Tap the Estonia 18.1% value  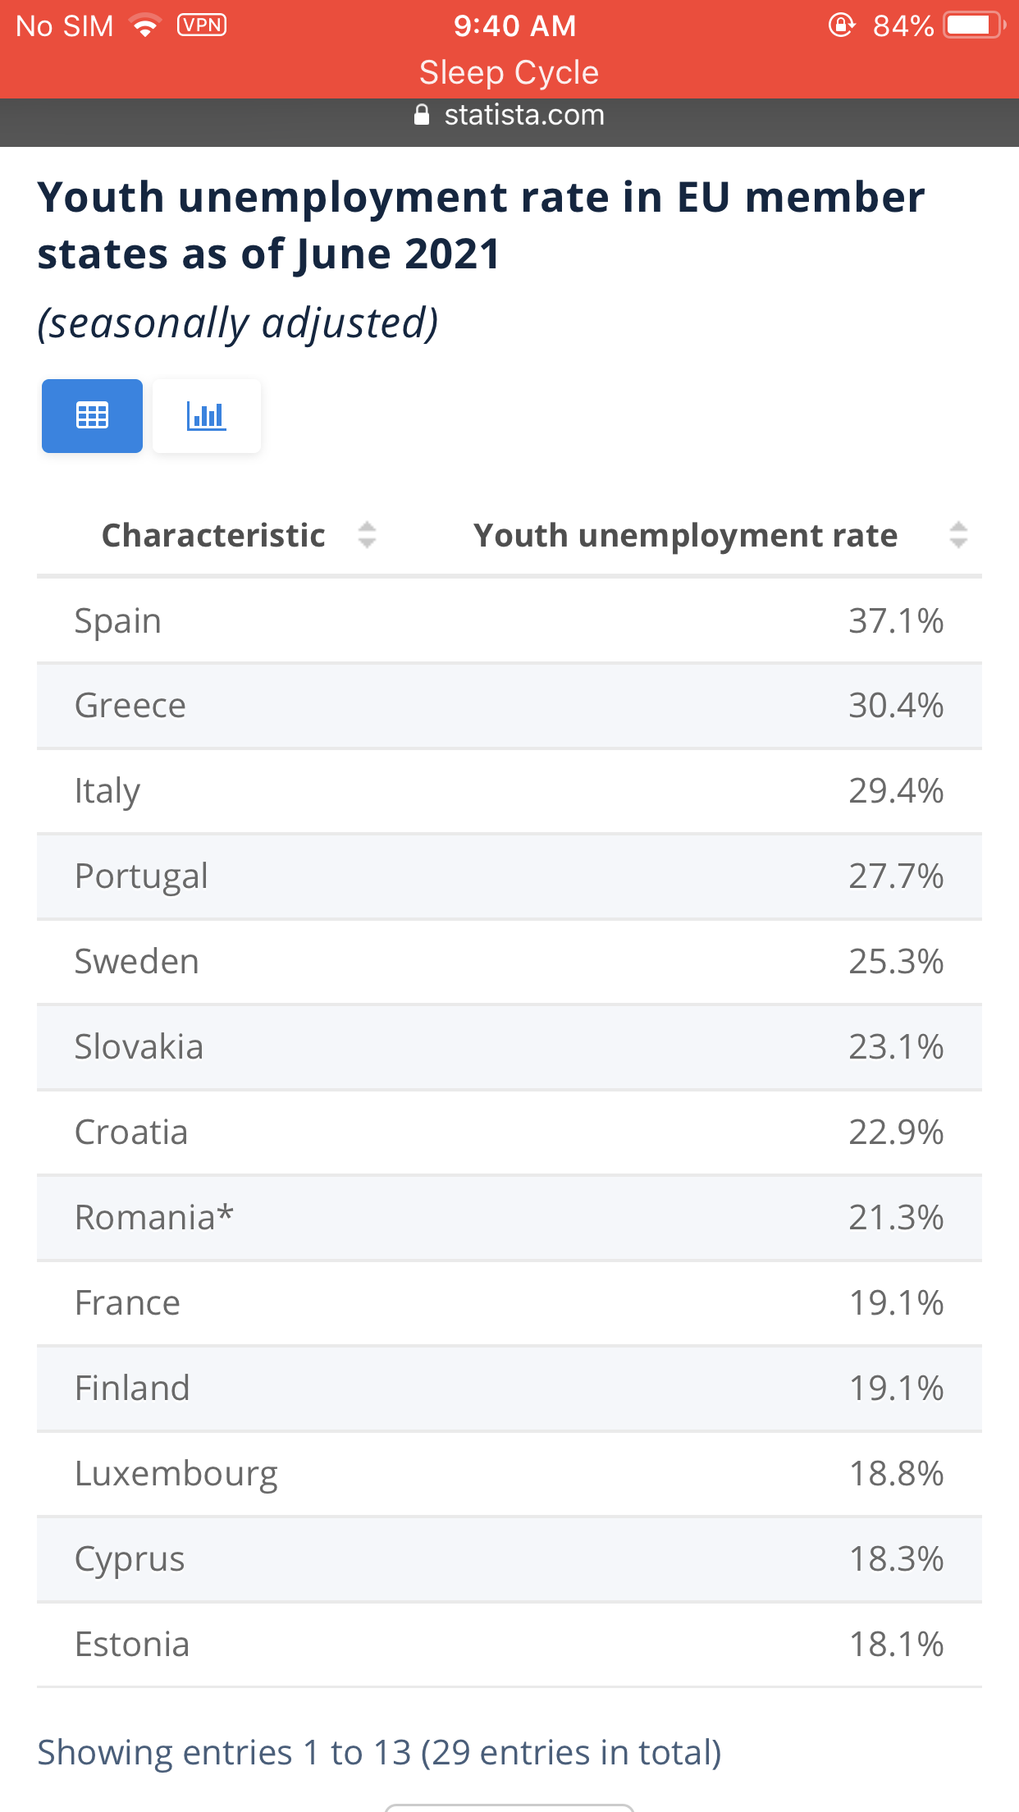[896, 1645]
